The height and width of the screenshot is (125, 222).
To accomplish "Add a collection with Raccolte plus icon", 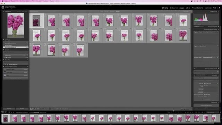I will coord(27,60).
